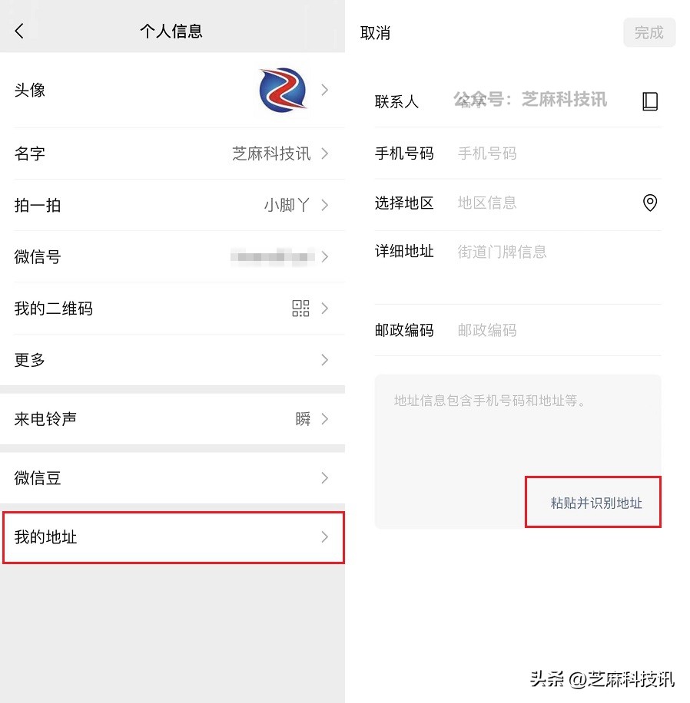Click 粘贴并识别地址 link
The width and height of the screenshot is (690, 703).
(596, 503)
